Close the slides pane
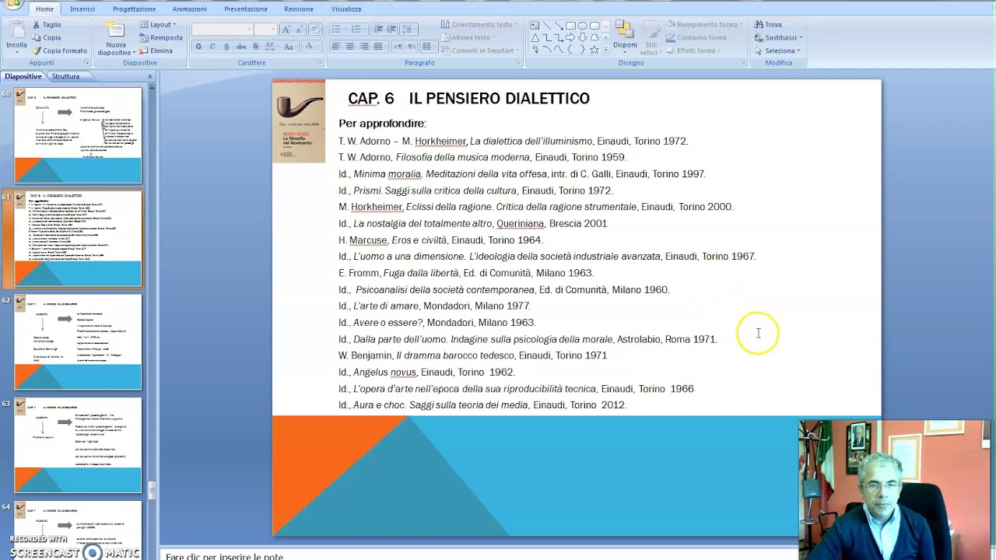 pos(150,76)
